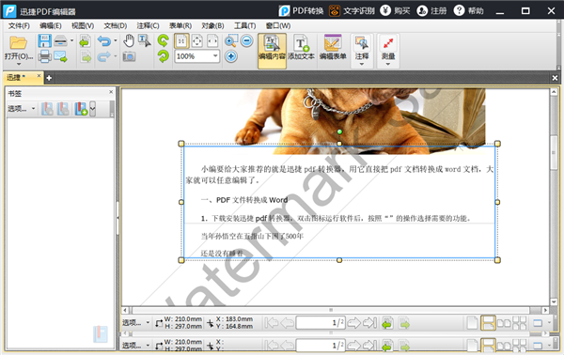
Task: Click the 测量 measure tool icon
Action: click(388, 44)
